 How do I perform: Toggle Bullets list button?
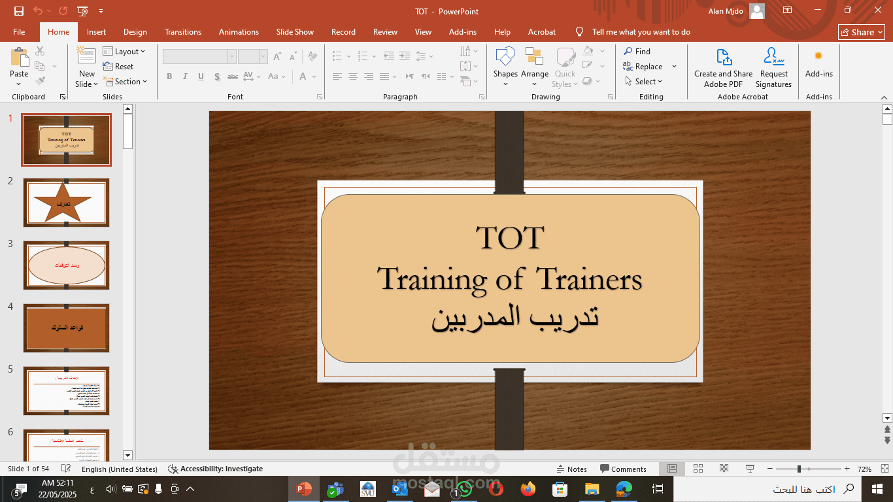(x=337, y=56)
